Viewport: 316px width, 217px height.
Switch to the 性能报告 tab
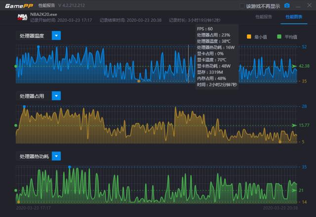pos(264,17)
